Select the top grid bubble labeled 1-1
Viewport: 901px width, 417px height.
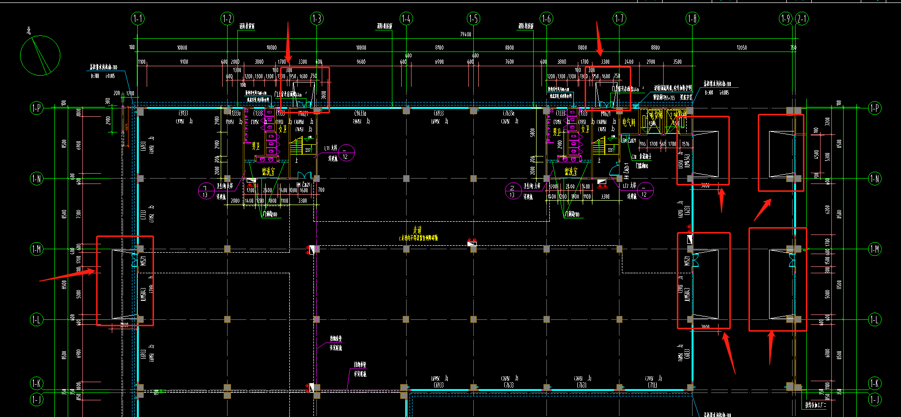click(x=138, y=19)
